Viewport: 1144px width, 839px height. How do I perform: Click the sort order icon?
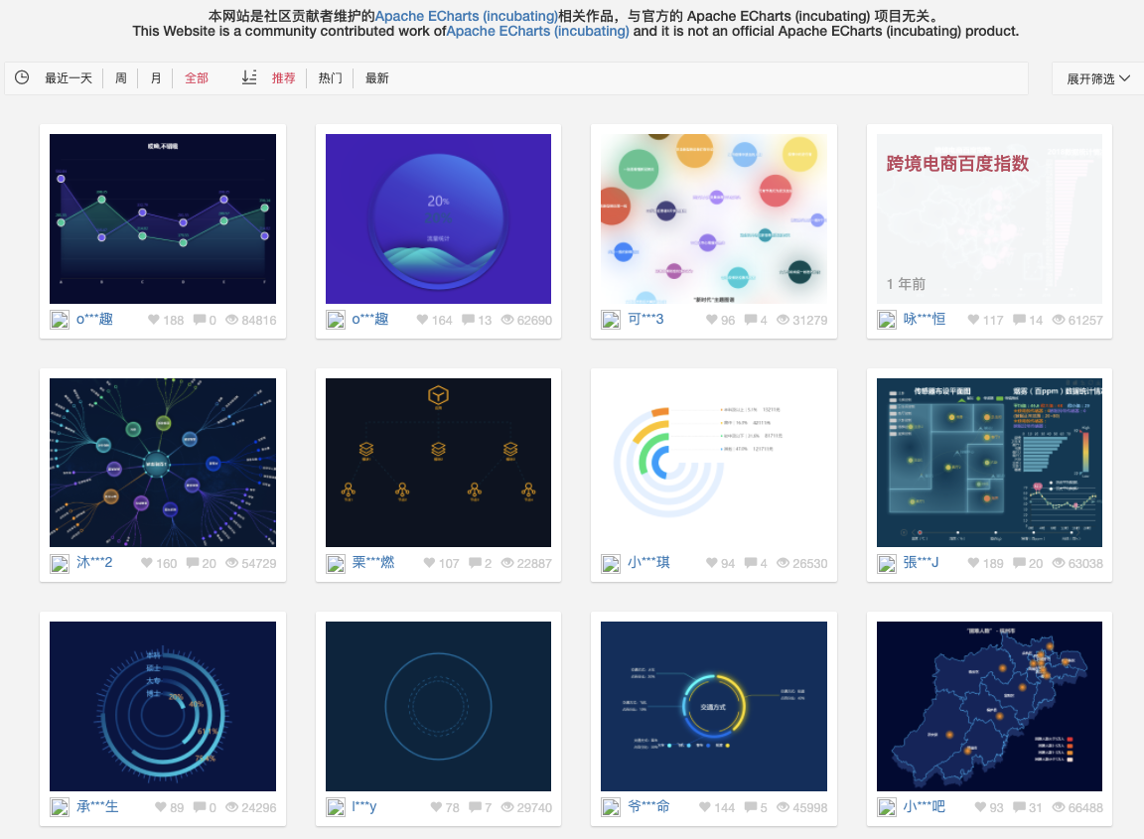pos(249,77)
